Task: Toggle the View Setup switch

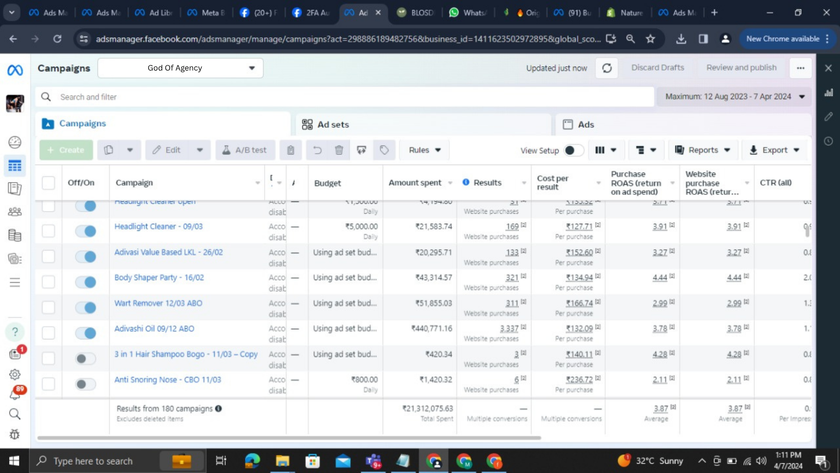Action: (574, 150)
